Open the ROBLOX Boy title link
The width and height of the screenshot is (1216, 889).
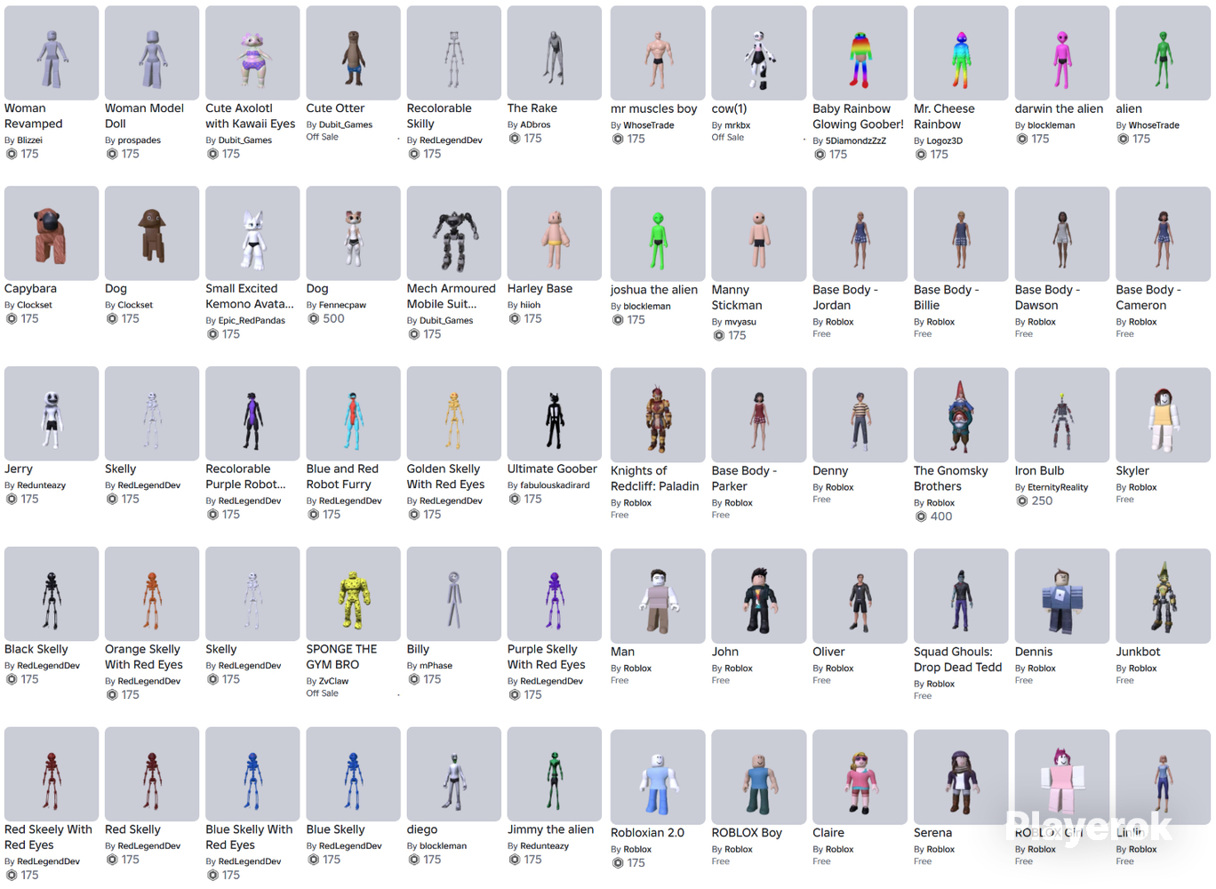747,833
